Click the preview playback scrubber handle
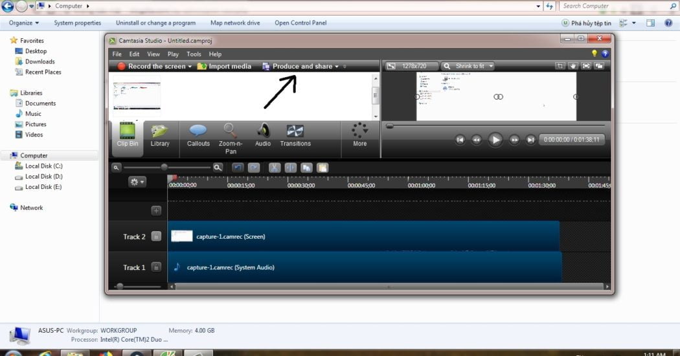This screenshot has height=356, width=680. coord(389,126)
